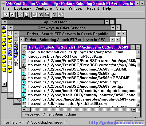The width and height of the screenshot is (146, 126).
Task: Click the text file icon beside apollo.karlov.mff.cuni.cz entry
Action: click(x=24, y=52)
